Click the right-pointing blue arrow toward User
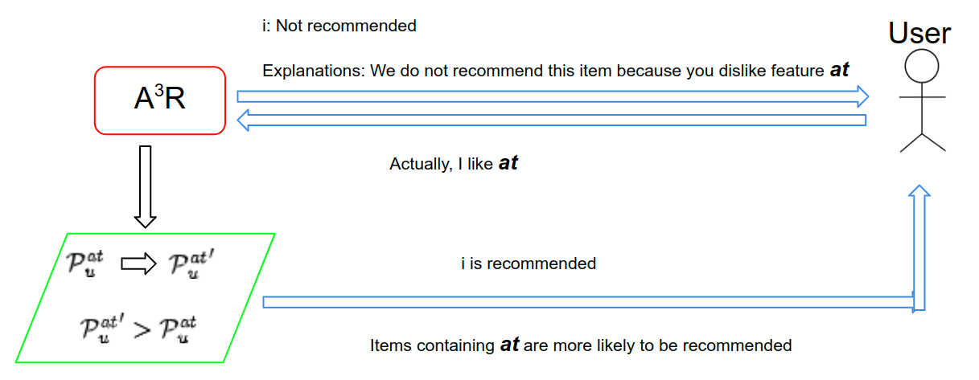The width and height of the screenshot is (979, 380). pos(553,97)
